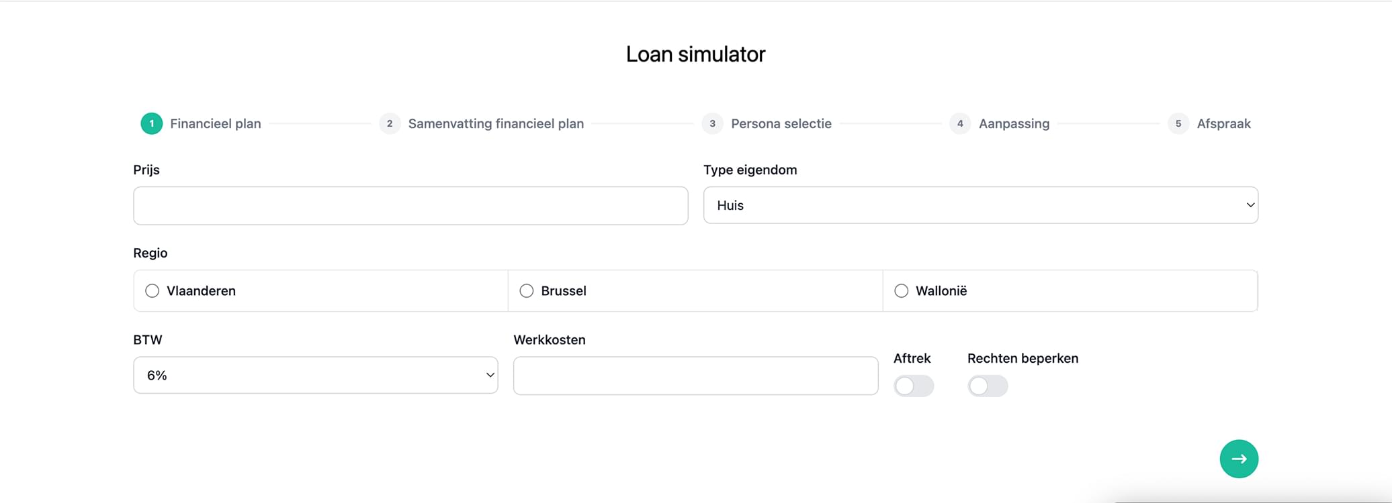Turn on Rechten beperken switch
Viewport: 1392px width, 503px height.
987,386
